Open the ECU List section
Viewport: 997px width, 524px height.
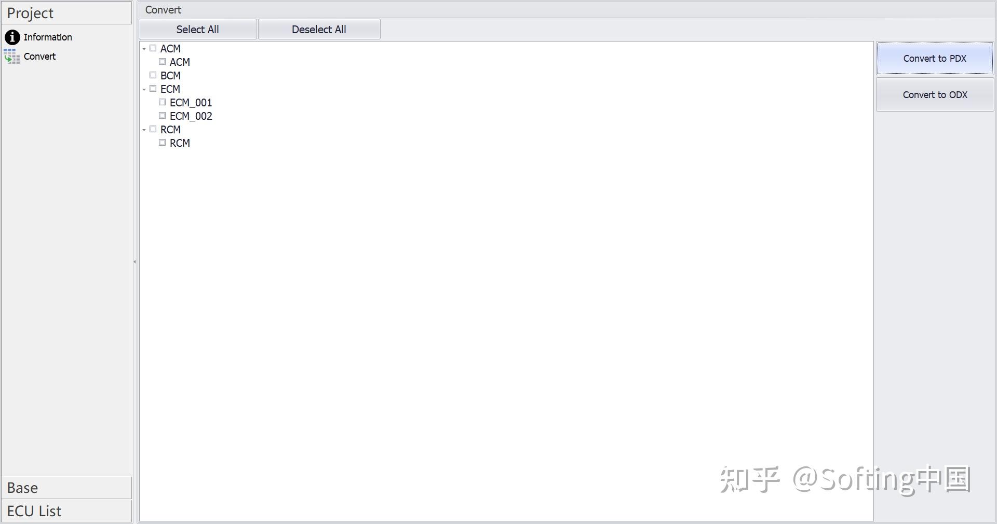click(66, 510)
